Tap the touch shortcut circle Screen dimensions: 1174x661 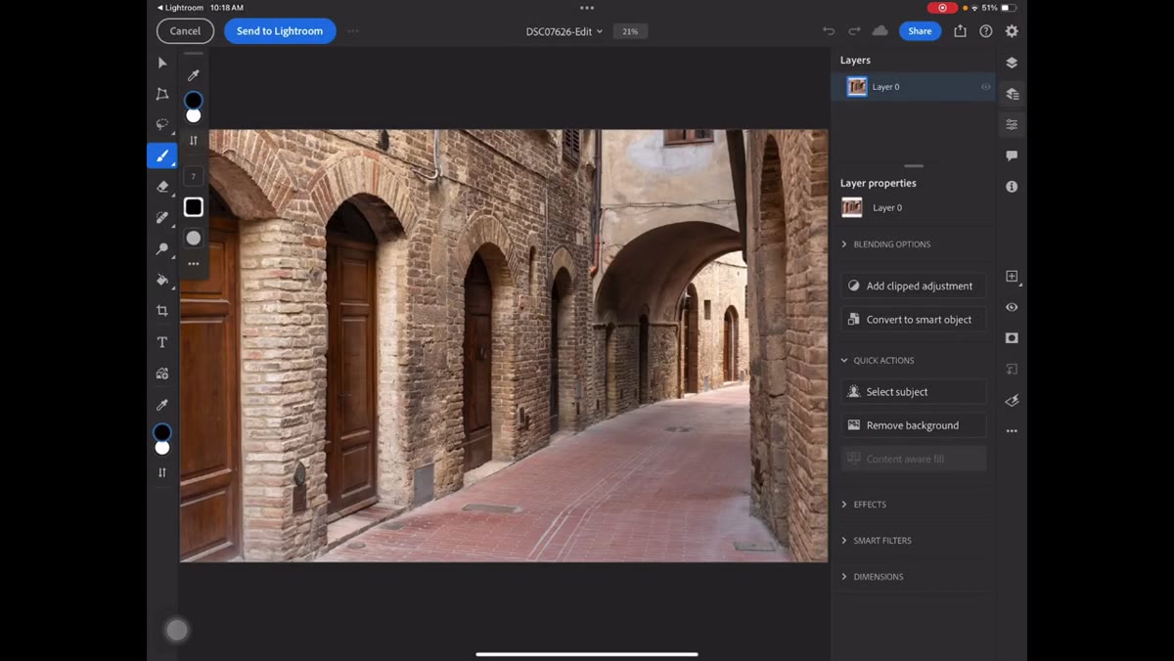pyautogui.click(x=176, y=631)
